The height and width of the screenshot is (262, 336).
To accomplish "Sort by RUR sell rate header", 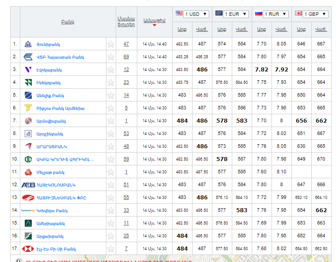I will pyautogui.click(x=281, y=29).
